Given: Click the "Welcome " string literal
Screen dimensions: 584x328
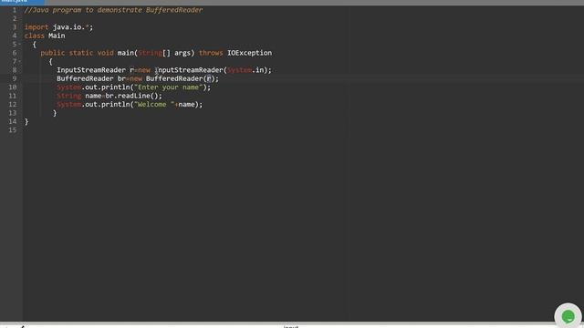Looking at the screenshot, I should coord(154,104).
